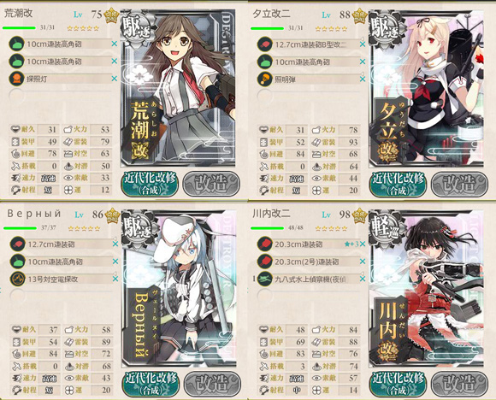
Task: Click the 改造 remodel button for 夕立改二
Action: [x=460, y=184]
